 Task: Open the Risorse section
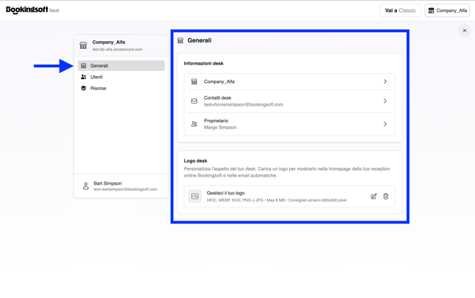121,88
